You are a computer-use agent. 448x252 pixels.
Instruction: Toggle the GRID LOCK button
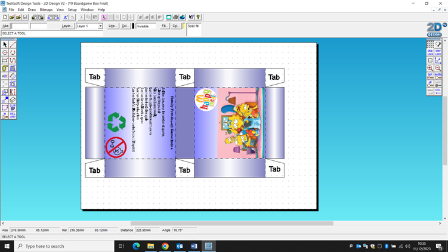pyautogui.click(x=430, y=52)
